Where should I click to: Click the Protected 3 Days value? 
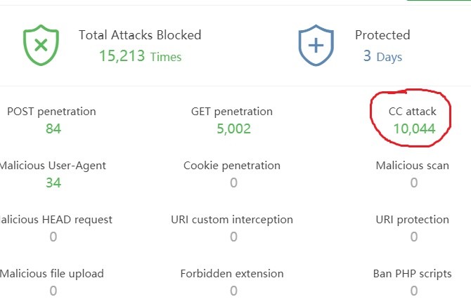coord(382,56)
